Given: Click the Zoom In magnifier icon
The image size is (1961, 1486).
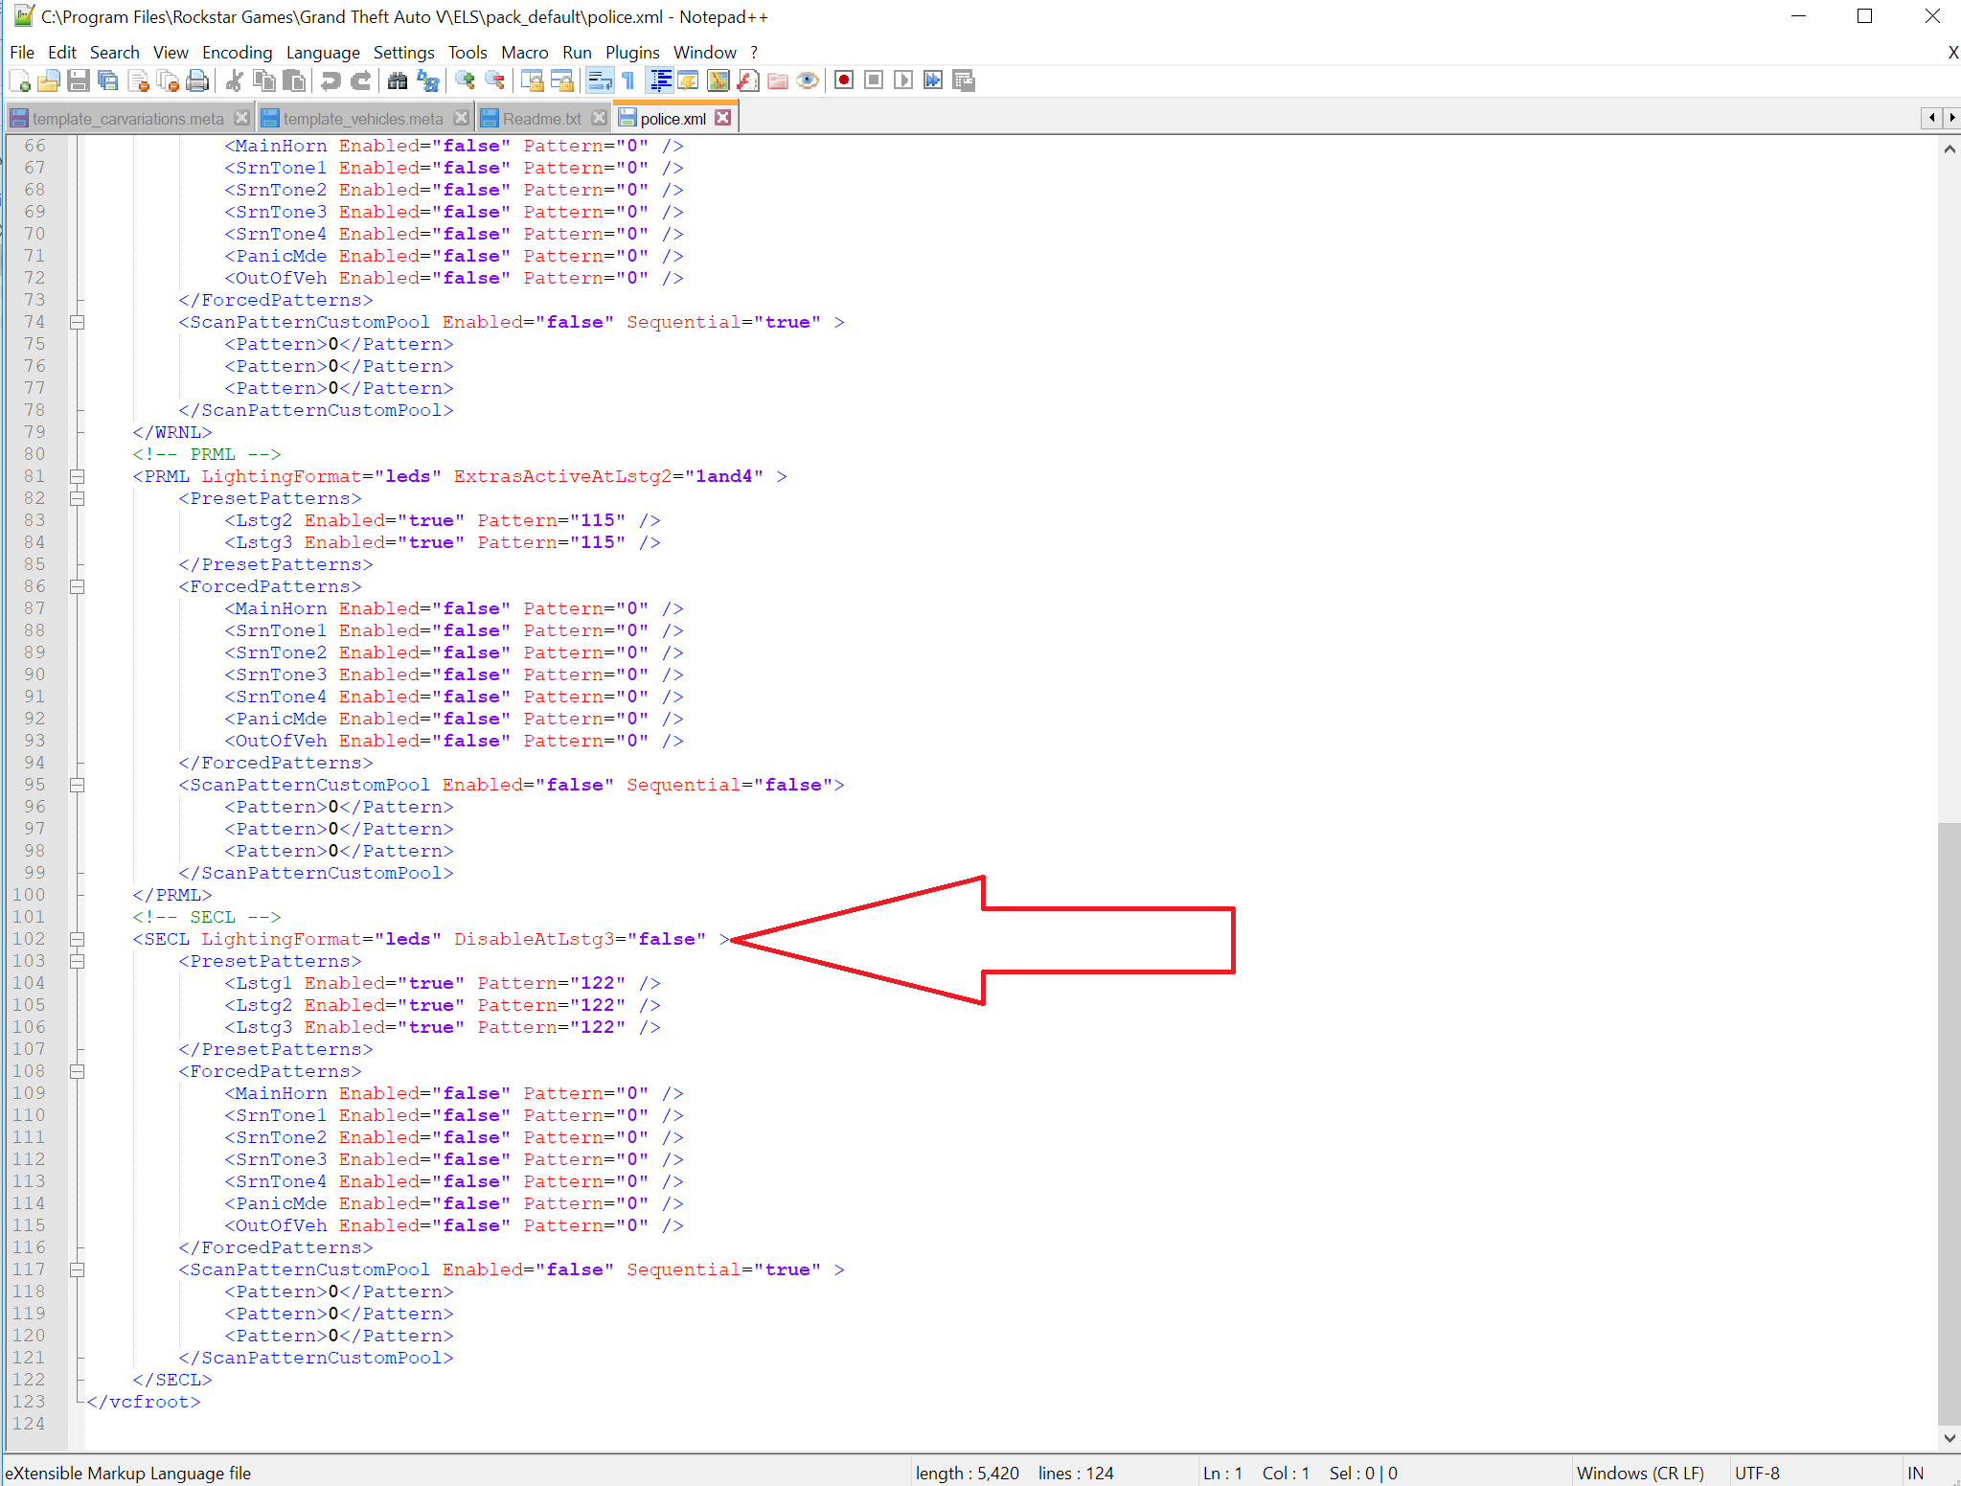Looking at the screenshot, I should tap(465, 80).
